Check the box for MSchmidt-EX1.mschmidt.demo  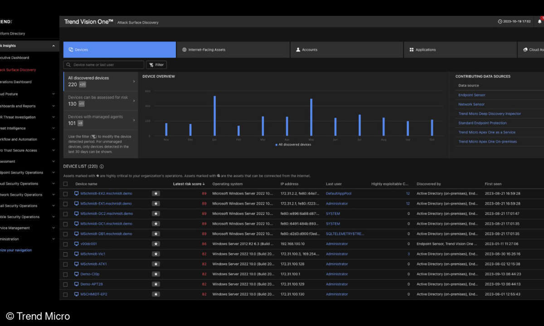coord(66,203)
